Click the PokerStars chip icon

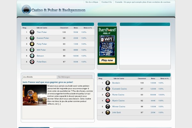tap(32, 62)
